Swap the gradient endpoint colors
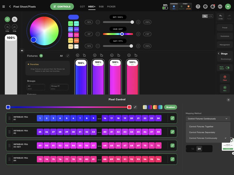Image resolution: width=234 pixels, height=175 pixels. [x=135, y=107]
